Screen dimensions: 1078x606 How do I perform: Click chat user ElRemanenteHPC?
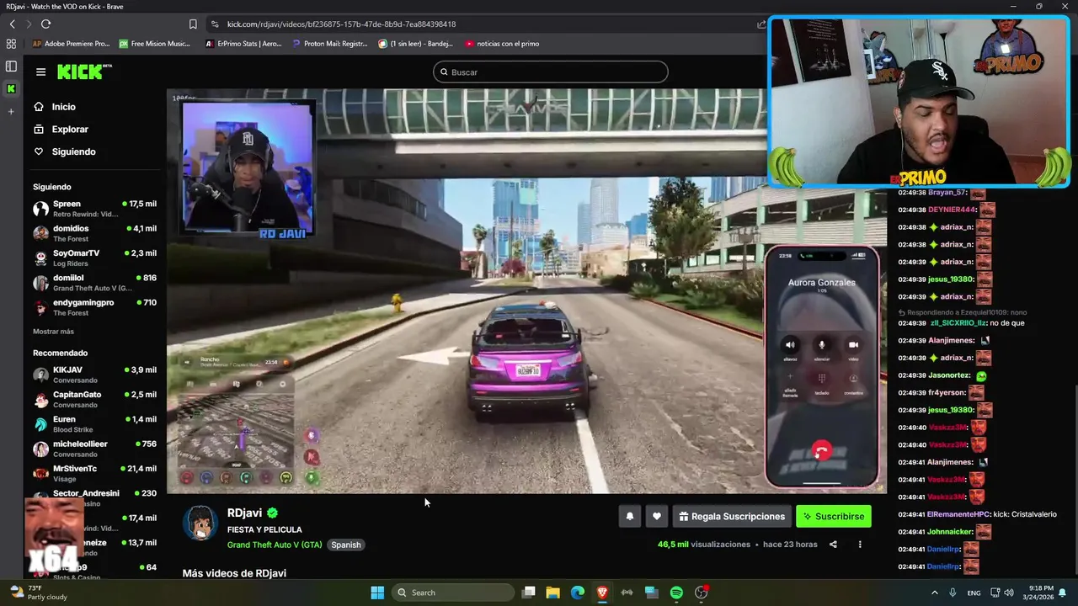[958, 514]
